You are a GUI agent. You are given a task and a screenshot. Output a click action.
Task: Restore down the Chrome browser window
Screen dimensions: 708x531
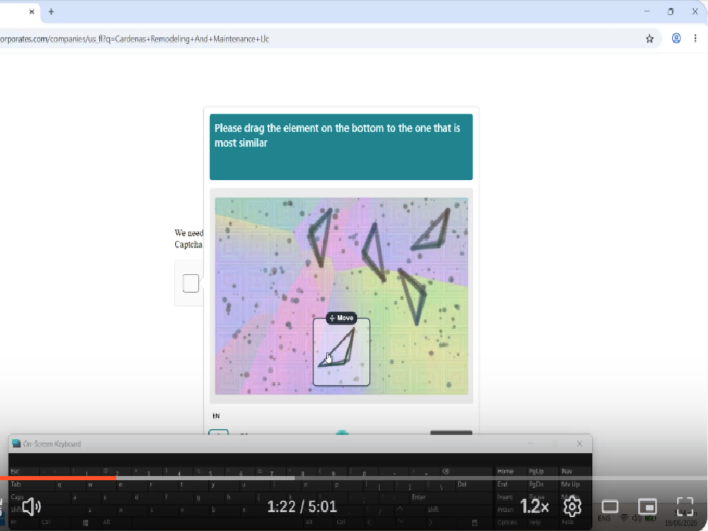[671, 11]
